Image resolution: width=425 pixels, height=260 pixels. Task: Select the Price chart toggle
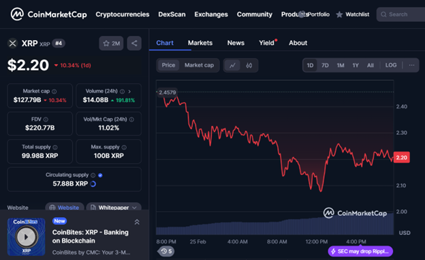point(168,65)
